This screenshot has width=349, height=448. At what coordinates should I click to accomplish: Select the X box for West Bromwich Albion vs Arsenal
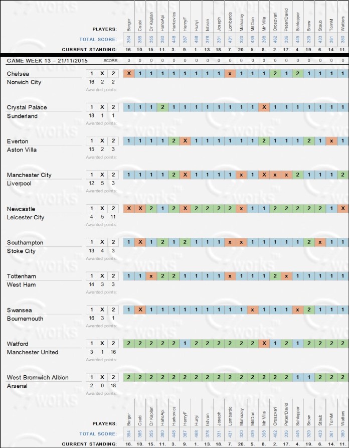(102, 377)
